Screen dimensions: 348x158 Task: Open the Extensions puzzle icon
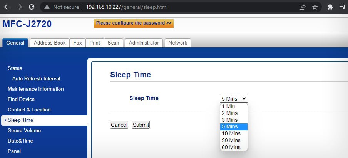pyautogui.click(x=330, y=7)
